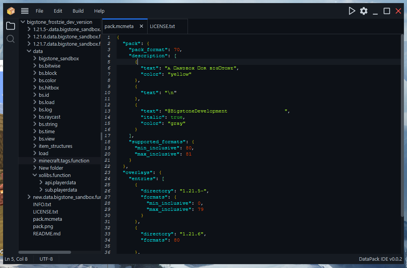407x268 pixels.
Task: Click the Ln 5, Col 8 status indicator
Action: coord(16,259)
